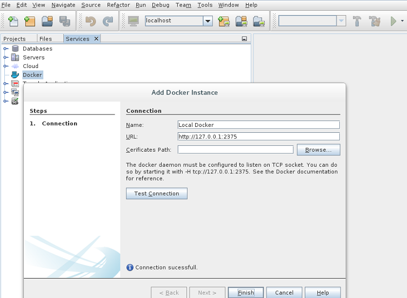Select the Docker tree item
This screenshot has width=407, height=298.
coord(32,75)
